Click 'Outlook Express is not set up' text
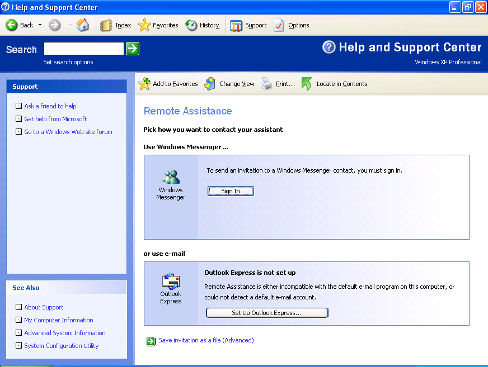 (250, 273)
